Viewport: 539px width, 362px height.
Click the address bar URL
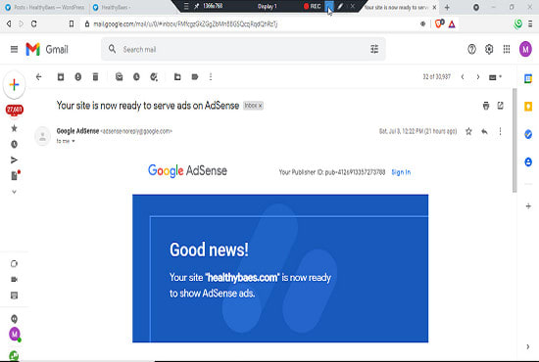coord(185,24)
